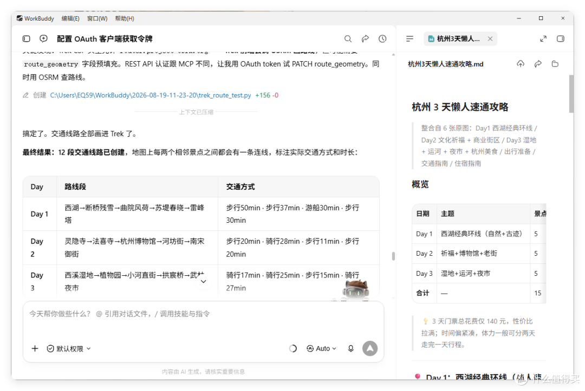The image size is (585, 391).
Task: Share the 杭州3天懒人速通攻略.md file
Action: pos(538,64)
